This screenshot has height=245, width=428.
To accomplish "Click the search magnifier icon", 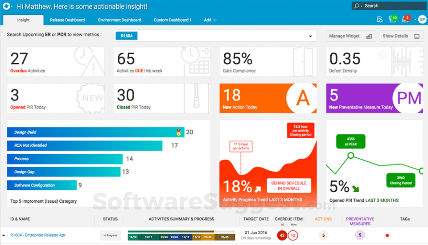I will click(357, 6).
